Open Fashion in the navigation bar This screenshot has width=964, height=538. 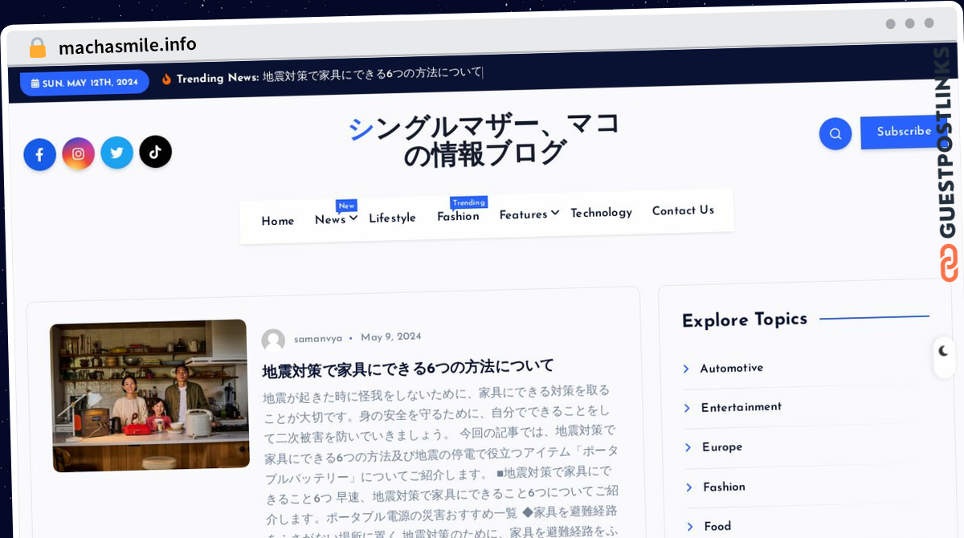point(458,216)
